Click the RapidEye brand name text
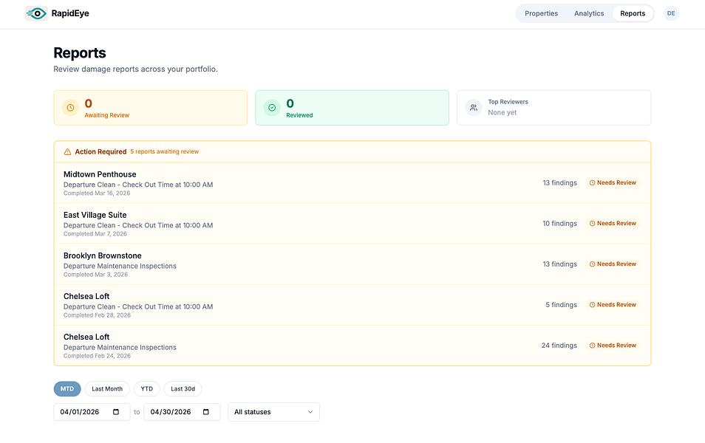 coord(70,13)
